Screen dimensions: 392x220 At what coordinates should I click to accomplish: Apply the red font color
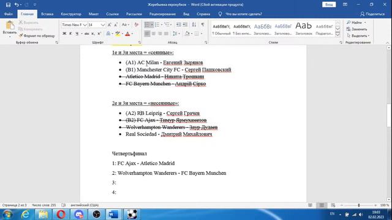(127, 34)
